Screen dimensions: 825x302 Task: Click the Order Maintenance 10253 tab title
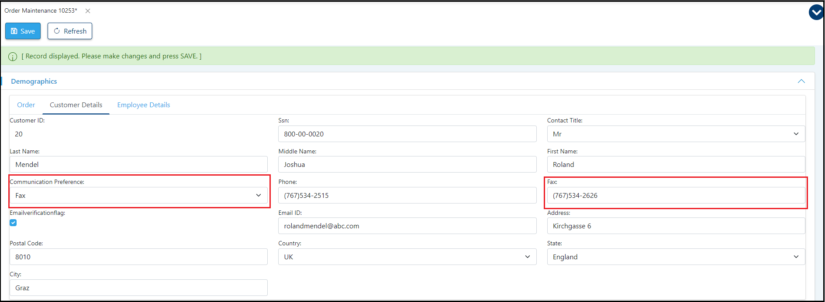(41, 10)
